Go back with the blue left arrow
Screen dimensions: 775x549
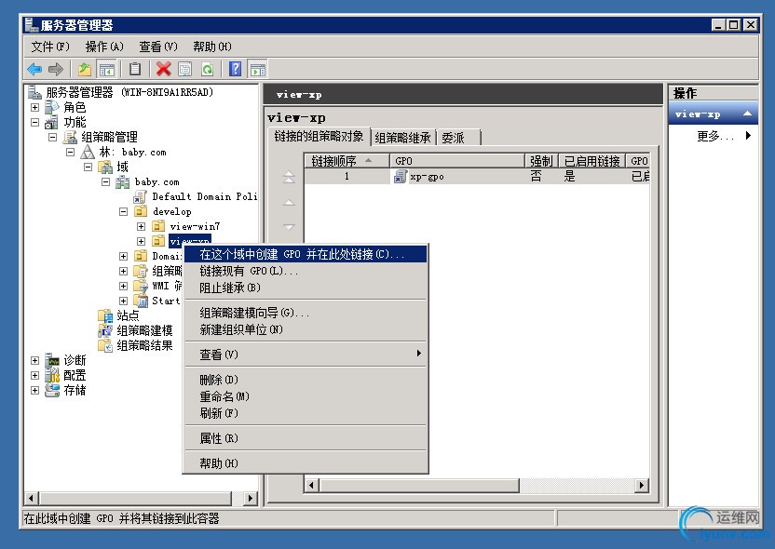pos(34,69)
